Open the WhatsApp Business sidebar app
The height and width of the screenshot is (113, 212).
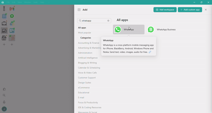12,16
